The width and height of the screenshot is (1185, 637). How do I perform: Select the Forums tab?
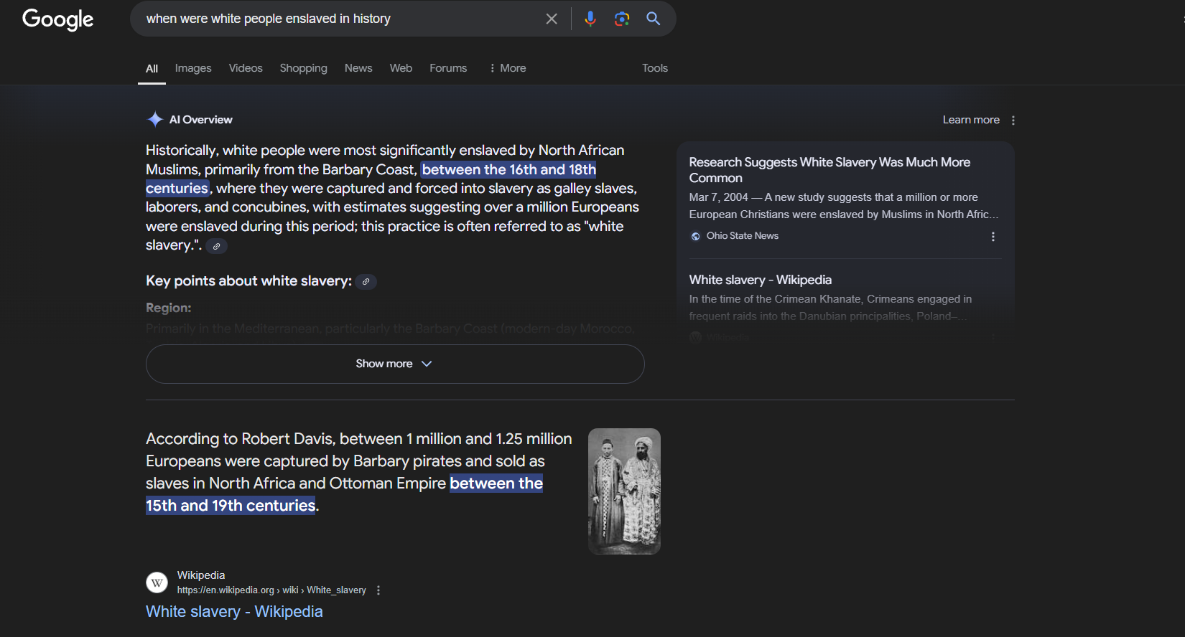[x=448, y=68]
